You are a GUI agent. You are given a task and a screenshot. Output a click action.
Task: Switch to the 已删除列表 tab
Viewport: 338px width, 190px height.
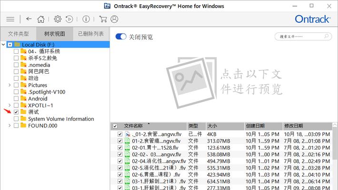tap(91, 34)
